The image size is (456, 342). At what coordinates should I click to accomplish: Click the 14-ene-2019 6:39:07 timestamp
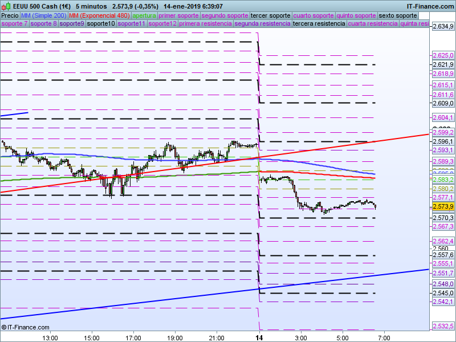(x=193, y=6)
